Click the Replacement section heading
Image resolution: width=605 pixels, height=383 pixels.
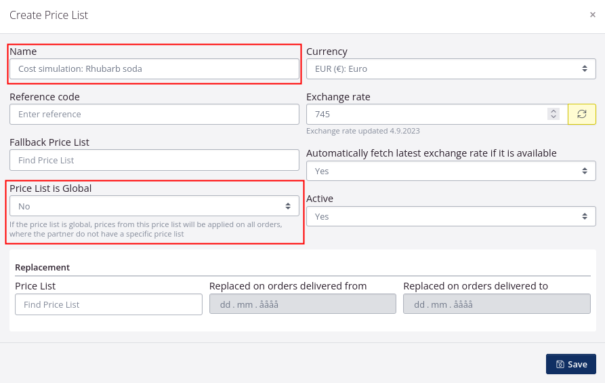[42, 267]
